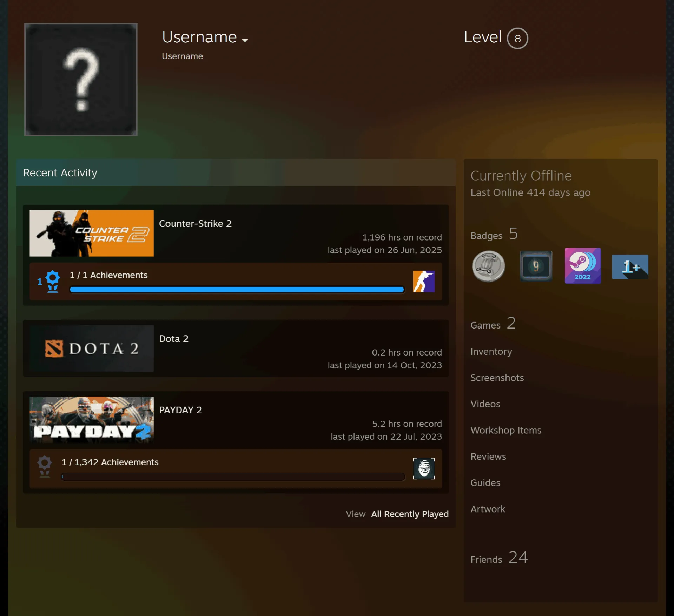Screen dimensions: 674x616
Task: View All Recently Played games
Action: [x=410, y=514]
